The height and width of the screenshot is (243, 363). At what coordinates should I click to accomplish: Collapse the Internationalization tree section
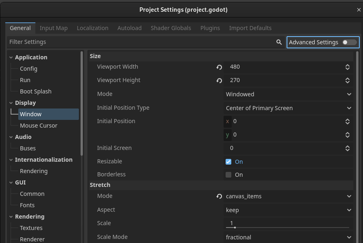coord(11,160)
